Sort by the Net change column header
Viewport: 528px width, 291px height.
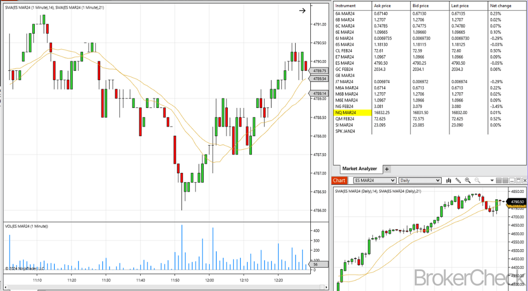coord(508,6)
